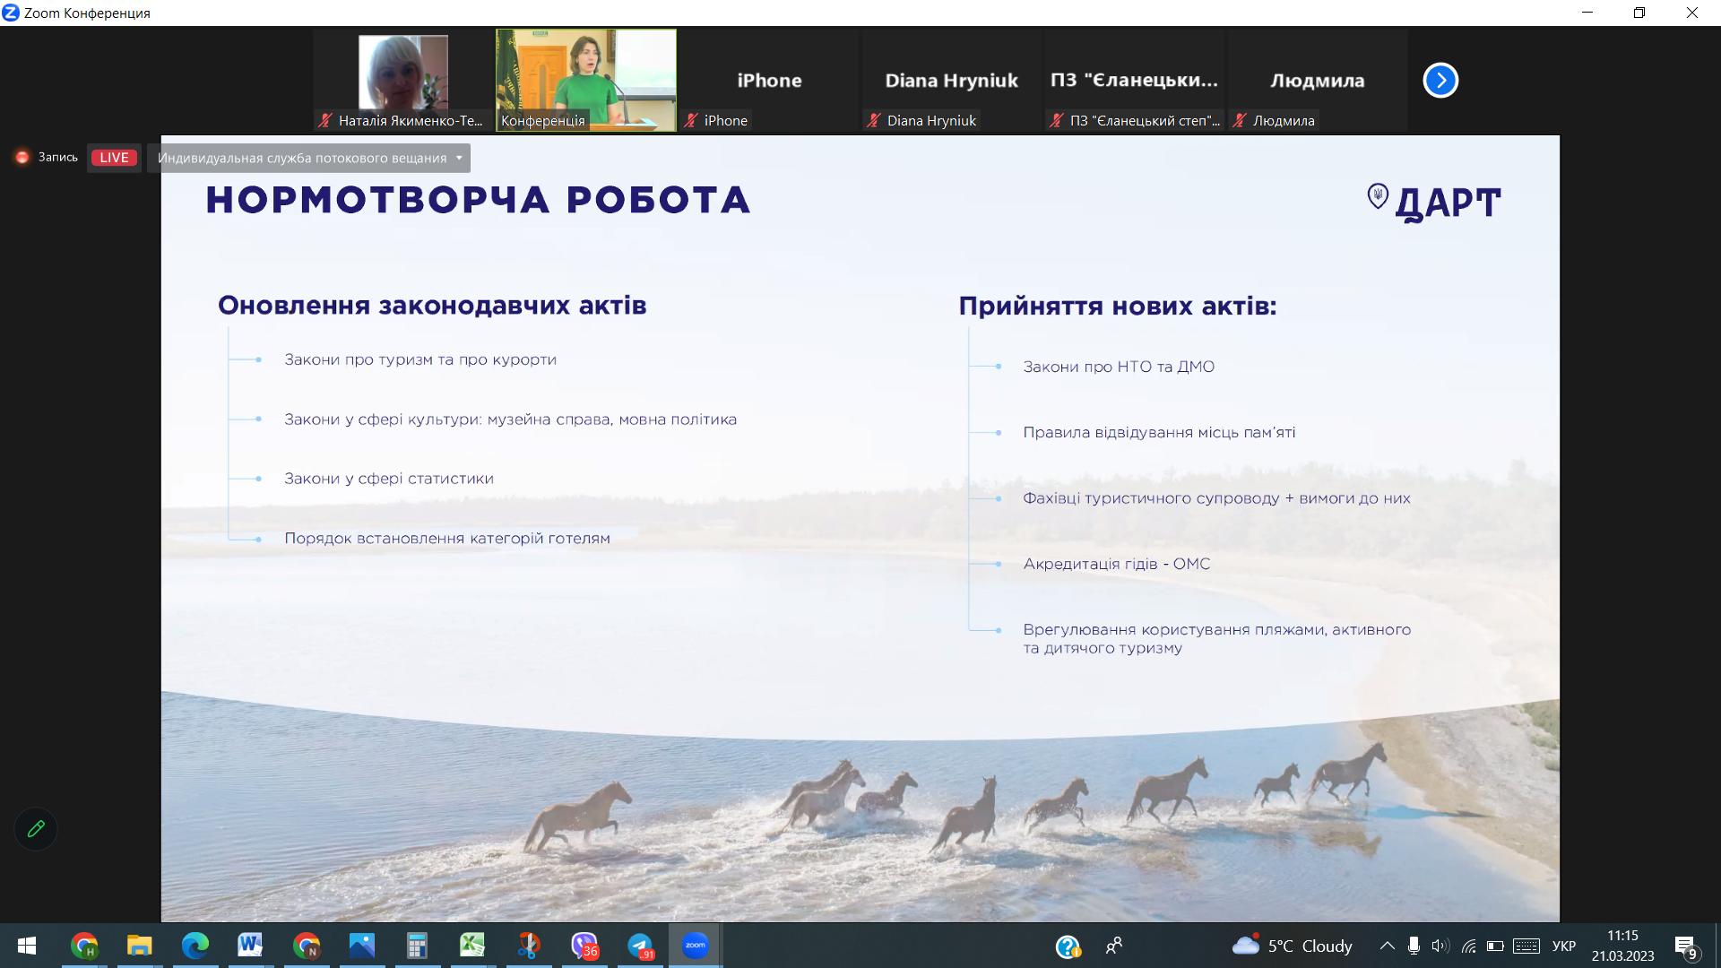1721x968 pixels.
Task: Open the notification center with 9 badge
Action: [x=1686, y=946]
